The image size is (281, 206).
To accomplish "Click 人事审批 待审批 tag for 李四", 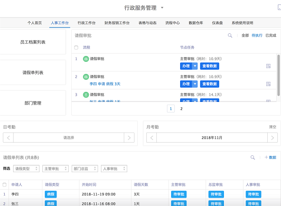I will coord(254,194).
